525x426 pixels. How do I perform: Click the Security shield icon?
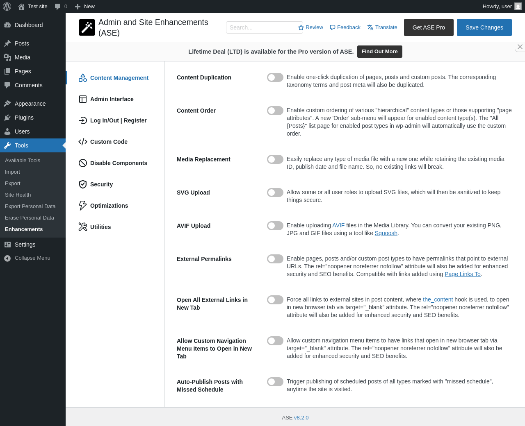coord(83,184)
